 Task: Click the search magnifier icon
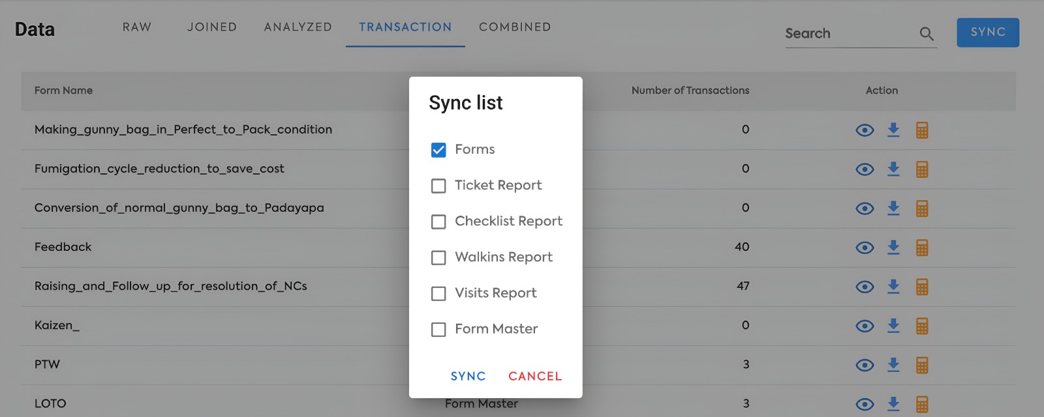click(927, 34)
